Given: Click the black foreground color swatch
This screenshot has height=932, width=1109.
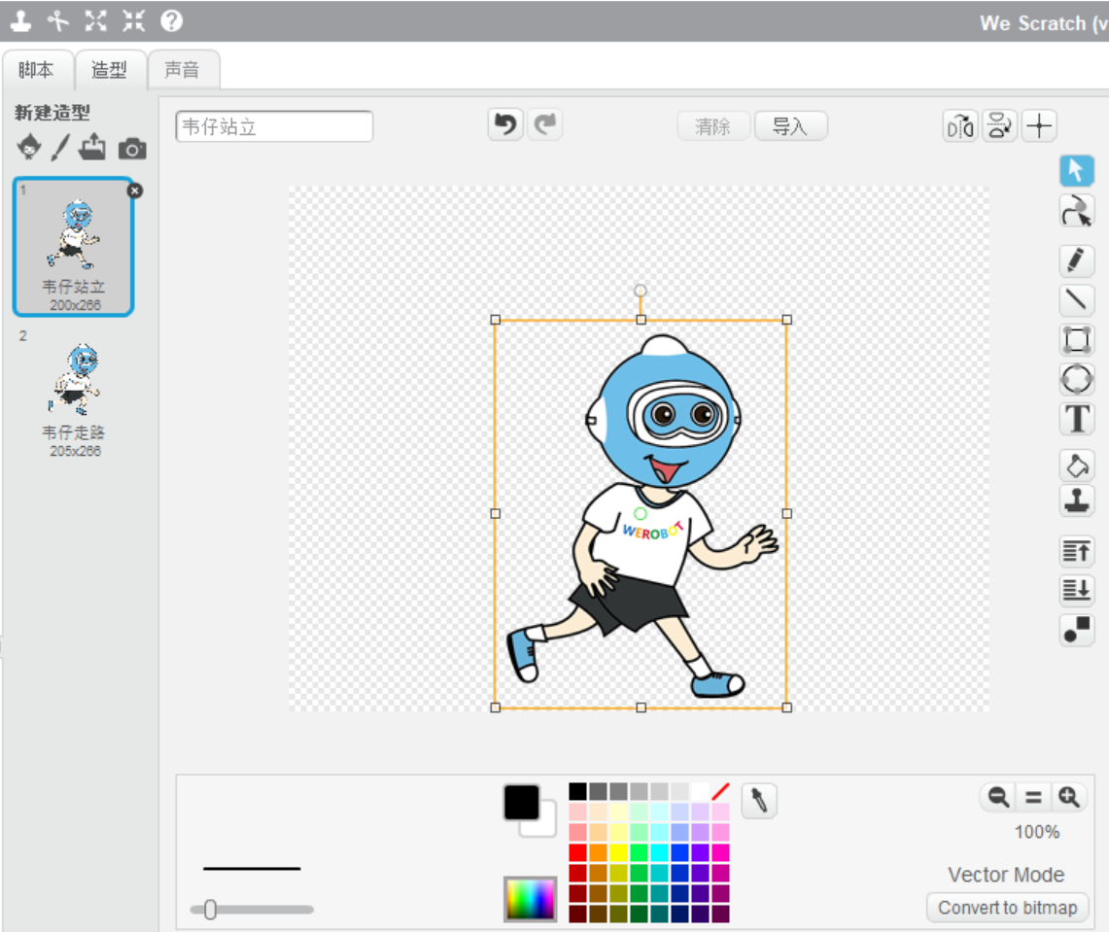Looking at the screenshot, I should pyautogui.click(x=522, y=802).
